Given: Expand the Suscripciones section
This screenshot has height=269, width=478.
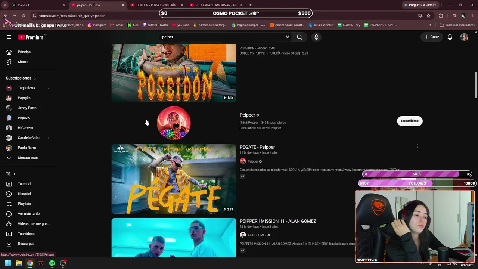Looking at the screenshot, I should (x=21, y=78).
